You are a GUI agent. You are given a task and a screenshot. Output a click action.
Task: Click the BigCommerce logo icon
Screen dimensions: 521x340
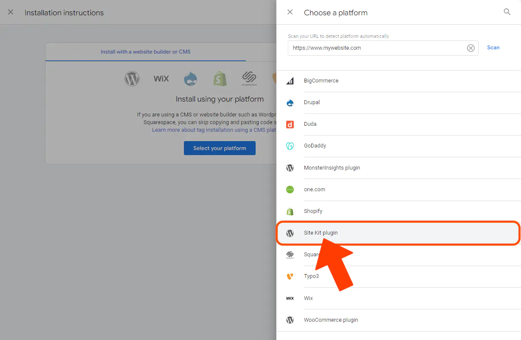pyautogui.click(x=290, y=81)
